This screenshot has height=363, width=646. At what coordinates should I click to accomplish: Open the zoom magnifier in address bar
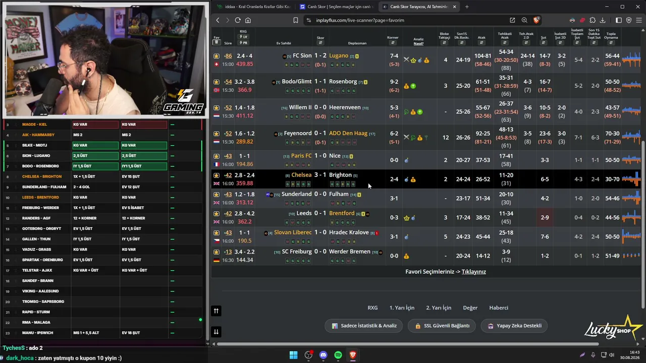click(524, 20)
